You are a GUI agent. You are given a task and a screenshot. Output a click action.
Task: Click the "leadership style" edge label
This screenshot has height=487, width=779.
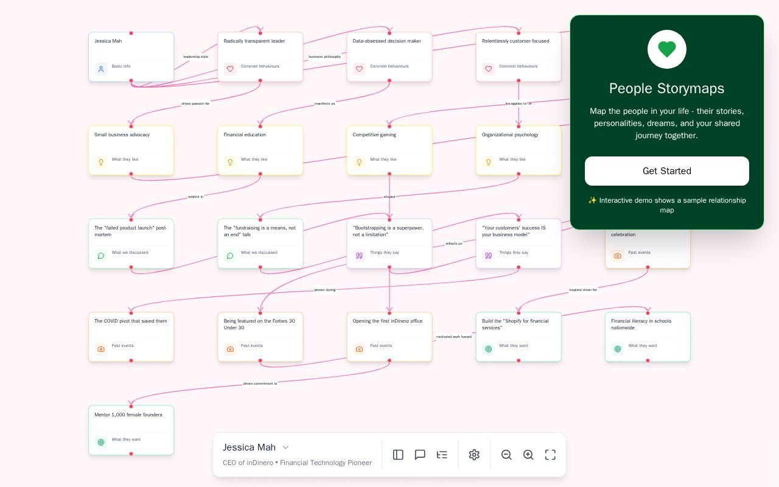[x=196, y=57]
